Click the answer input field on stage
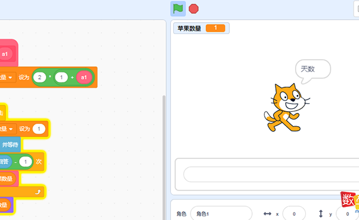 [271, 175]
